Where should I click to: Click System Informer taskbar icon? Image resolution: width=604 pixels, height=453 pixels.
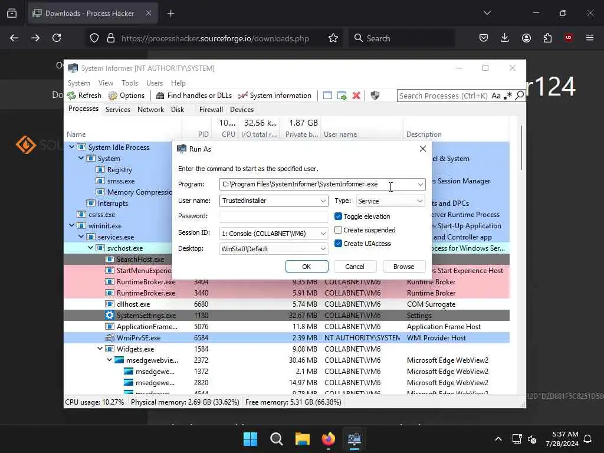tap(354, 439)
